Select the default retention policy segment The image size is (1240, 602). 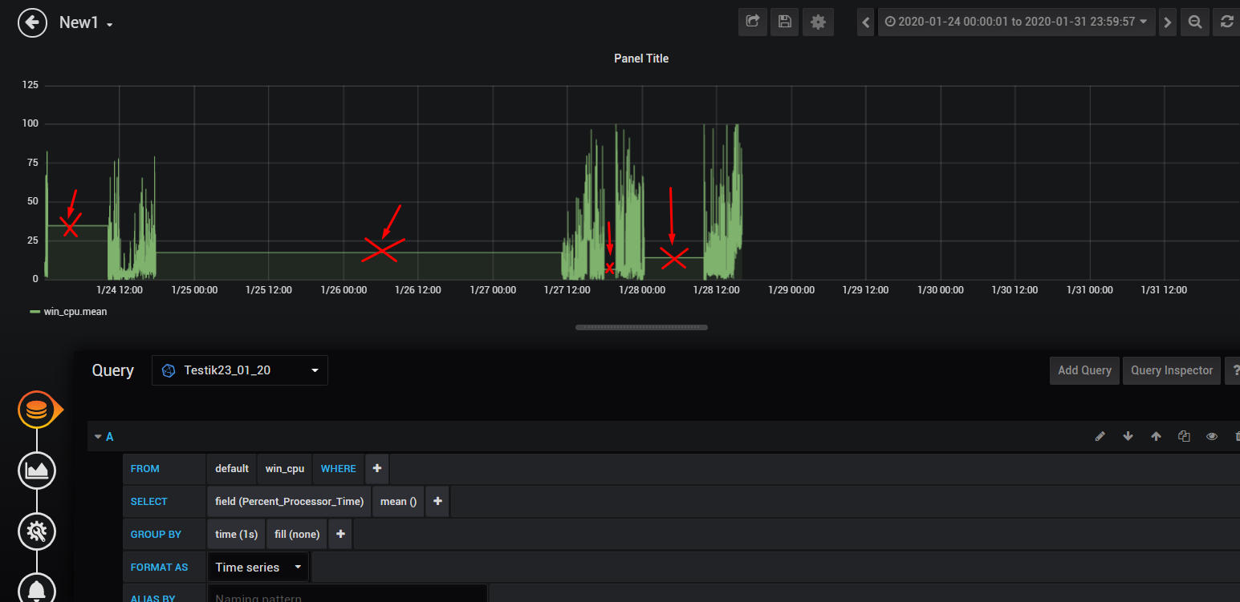click(x=232, y=469)
